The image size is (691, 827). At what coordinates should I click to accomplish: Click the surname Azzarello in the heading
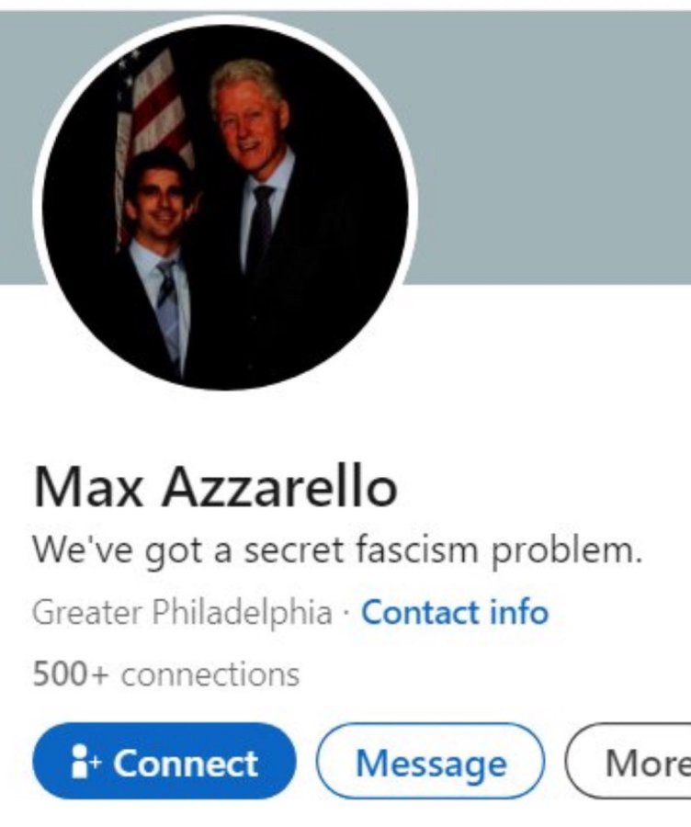point(279,488)
